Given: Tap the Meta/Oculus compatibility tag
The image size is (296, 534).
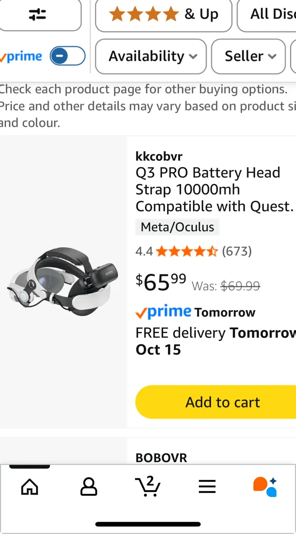Looking at the screenshot, I should (x=177, y=227).
